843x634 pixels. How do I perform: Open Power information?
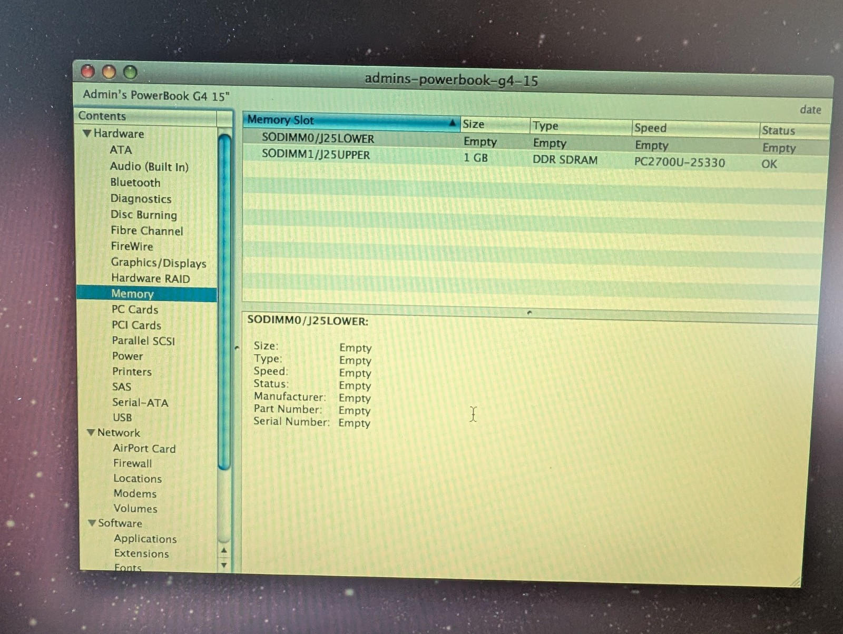pos(128,356)
